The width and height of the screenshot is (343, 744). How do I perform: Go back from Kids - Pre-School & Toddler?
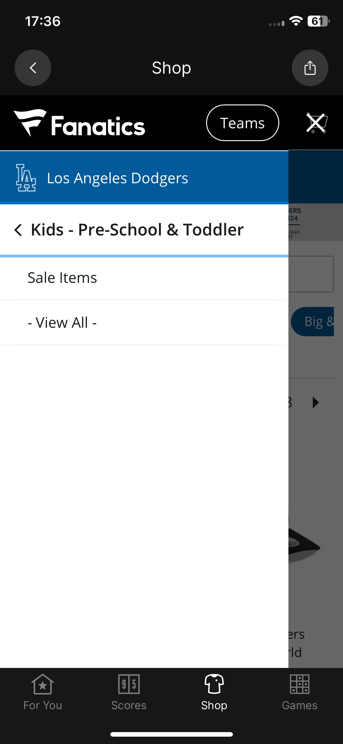coord(18,230)
